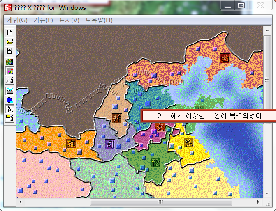
Task: Minimize the game window
Action: [x=227, y=6]
